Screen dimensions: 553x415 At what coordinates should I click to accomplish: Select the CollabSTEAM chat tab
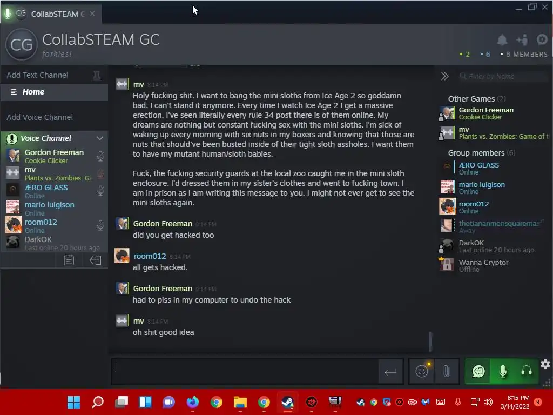point(51,14)
